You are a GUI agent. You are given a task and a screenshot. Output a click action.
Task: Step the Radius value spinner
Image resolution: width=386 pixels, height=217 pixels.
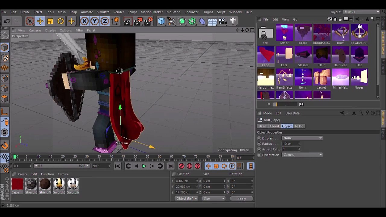point(299,144)
